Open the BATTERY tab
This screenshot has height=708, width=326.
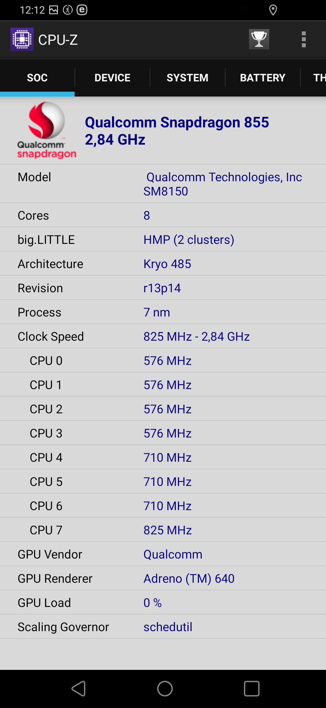coord(263,78)
